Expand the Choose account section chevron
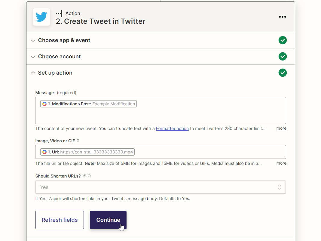Screen dimensions: 321x241 (33, 57)
